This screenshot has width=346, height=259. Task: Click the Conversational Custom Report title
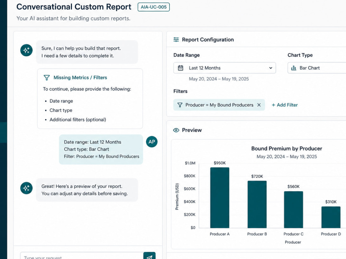[x=74, y=7]
